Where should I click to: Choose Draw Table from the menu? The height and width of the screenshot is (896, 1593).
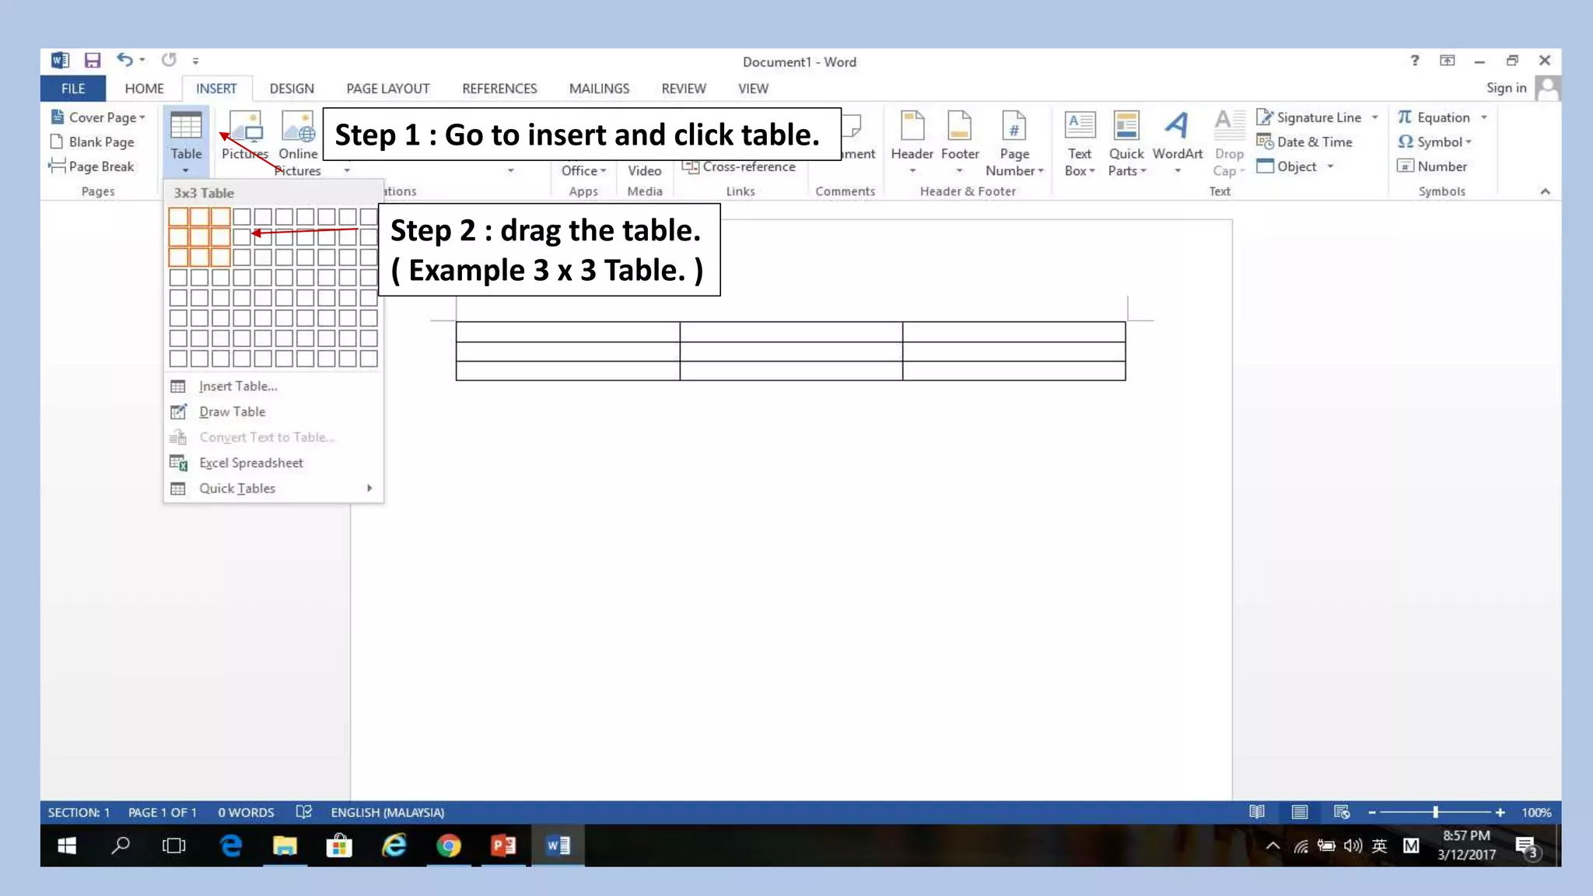pos(232,411)
